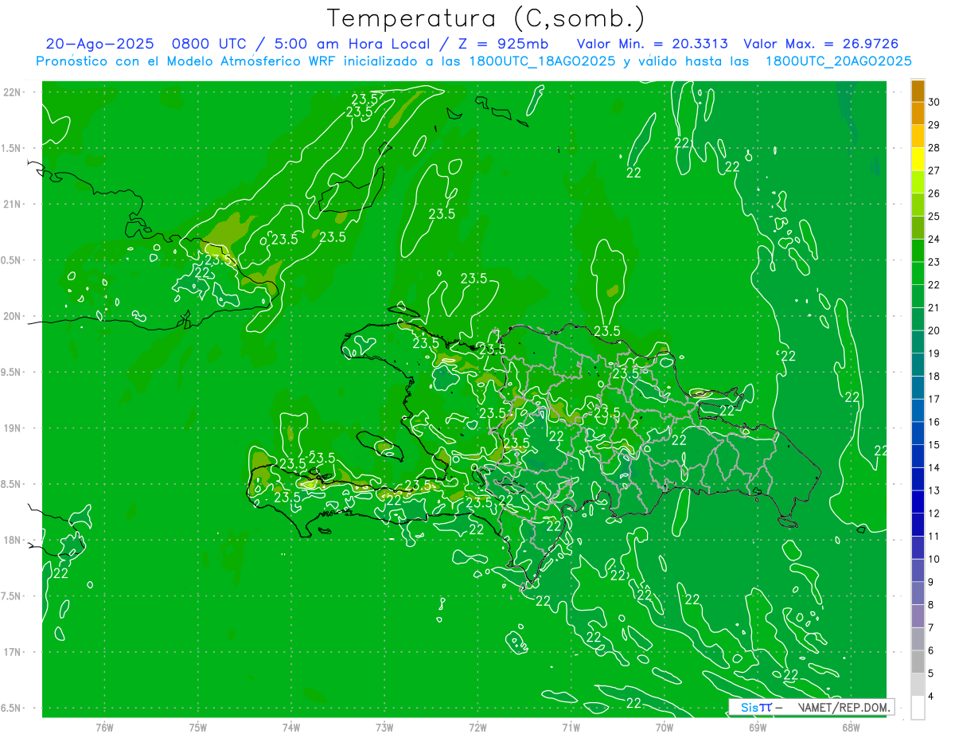Click the purple swatch between 7 and 8
Image resolution: width=955 pixels, height=738 pixels.
(x=918, y=616)
